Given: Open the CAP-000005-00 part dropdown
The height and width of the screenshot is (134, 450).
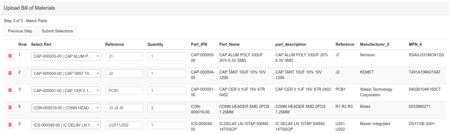Looking at the screenshot, I should [66, 56].
